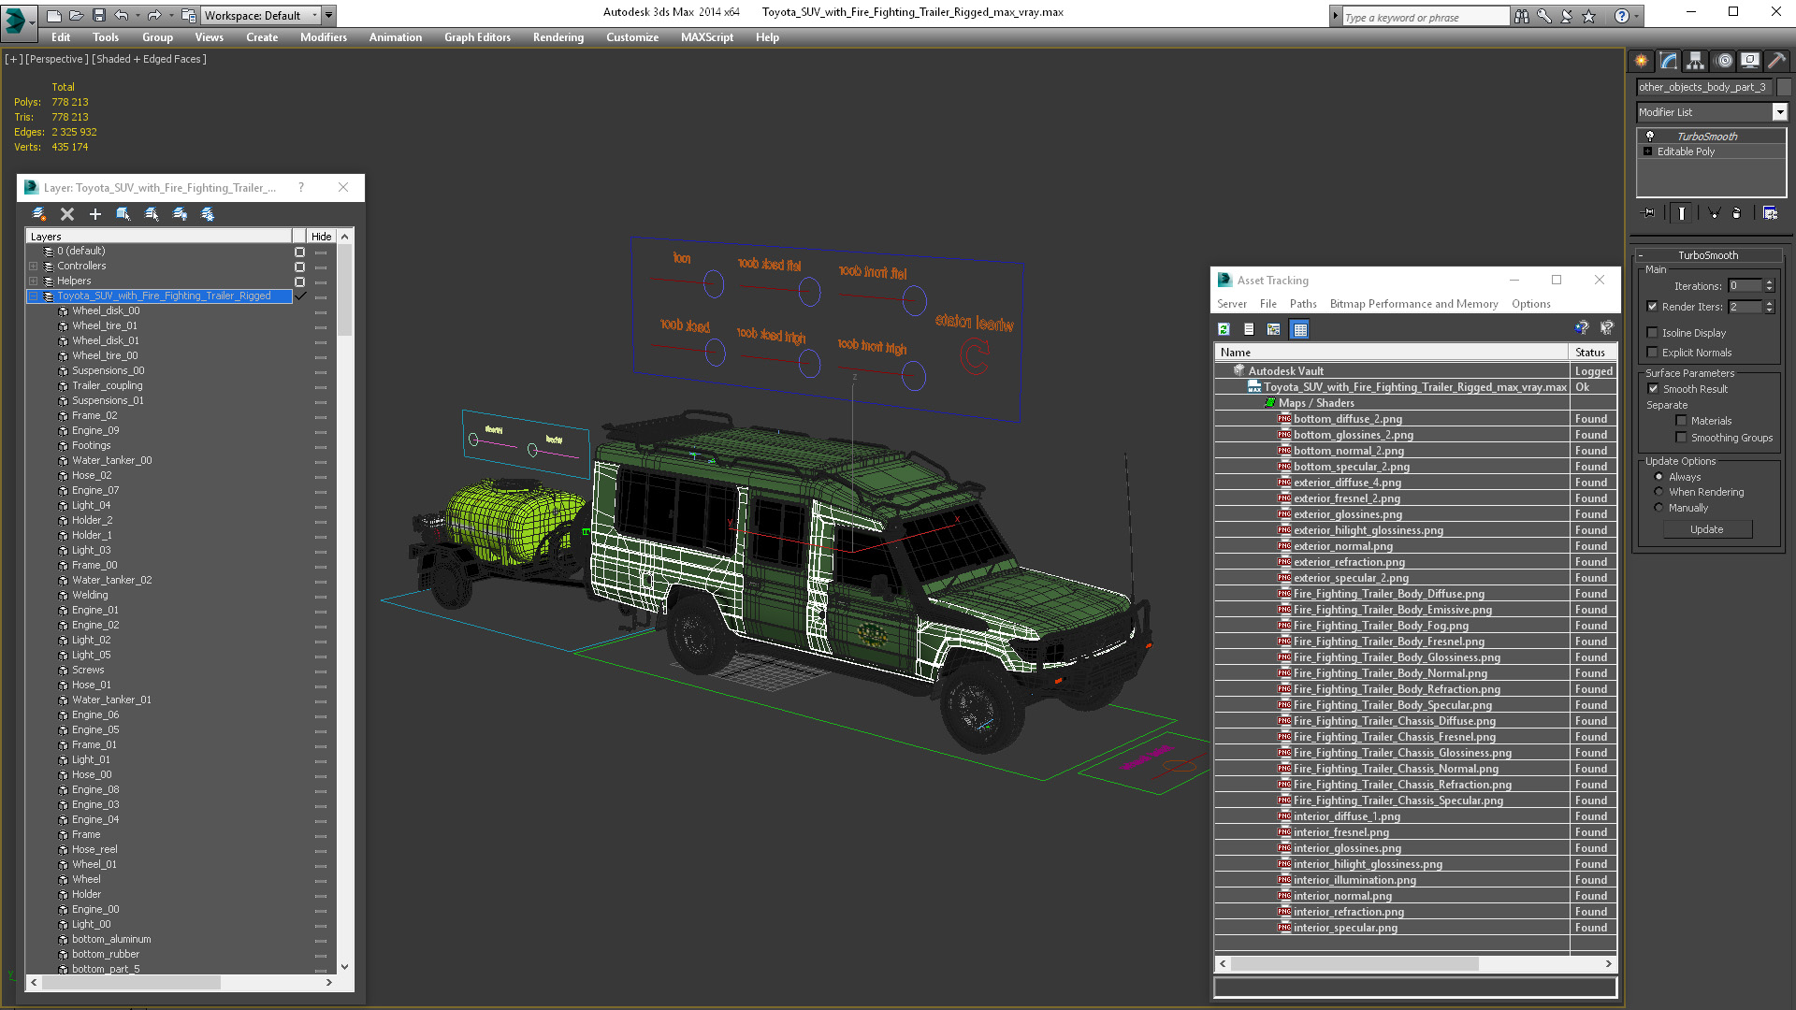1796x1010 pixels.
Task: Select the Water_tanker_00 layer item
Action: pos(111,461)
